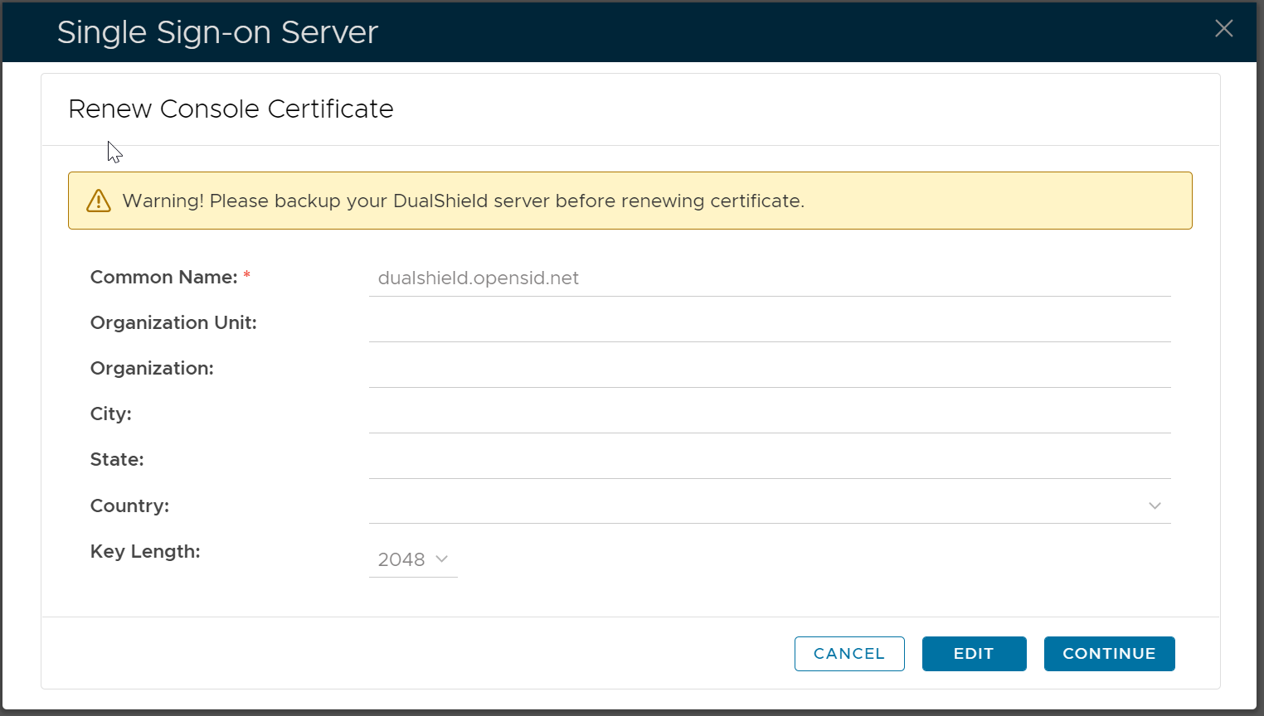Click the Renew Console Certificate heading
This screenshot has height=716, width=1264.
[x=231, y=109]
